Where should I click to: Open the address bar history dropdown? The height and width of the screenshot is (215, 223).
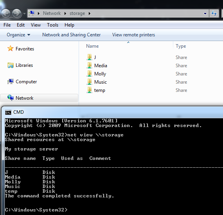point(205,14)
